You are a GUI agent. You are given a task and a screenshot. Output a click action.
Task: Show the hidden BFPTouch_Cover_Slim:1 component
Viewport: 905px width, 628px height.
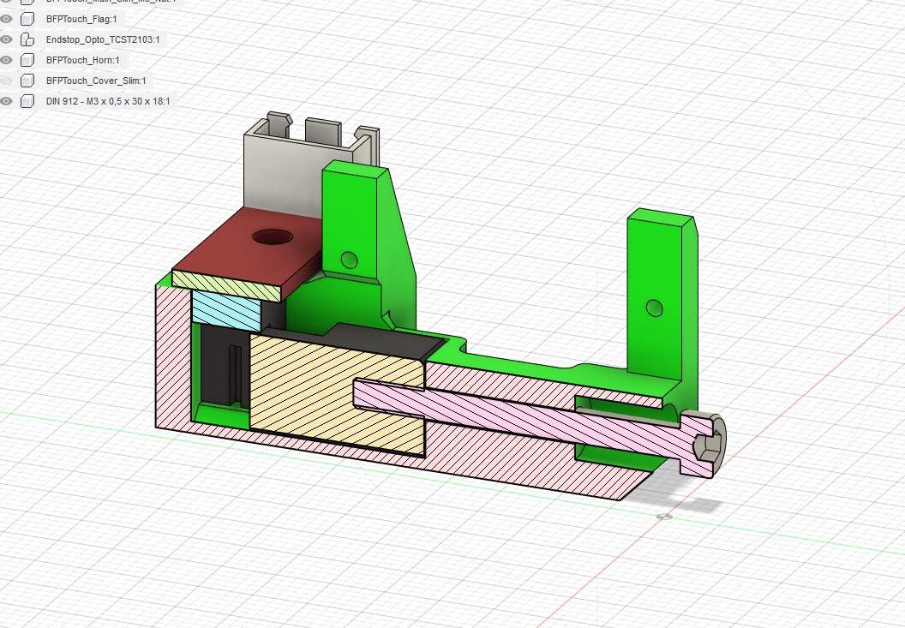[6, 81]
